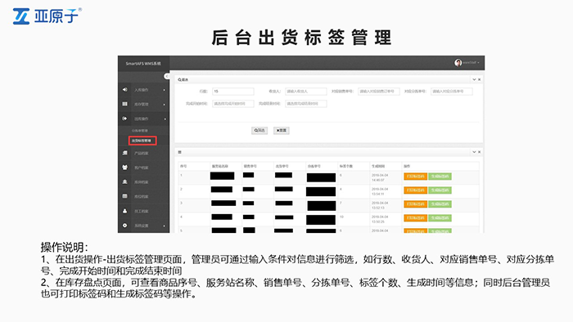Click orange print label code button in row 1
The image size is (573, 322).
pos(415,177)
